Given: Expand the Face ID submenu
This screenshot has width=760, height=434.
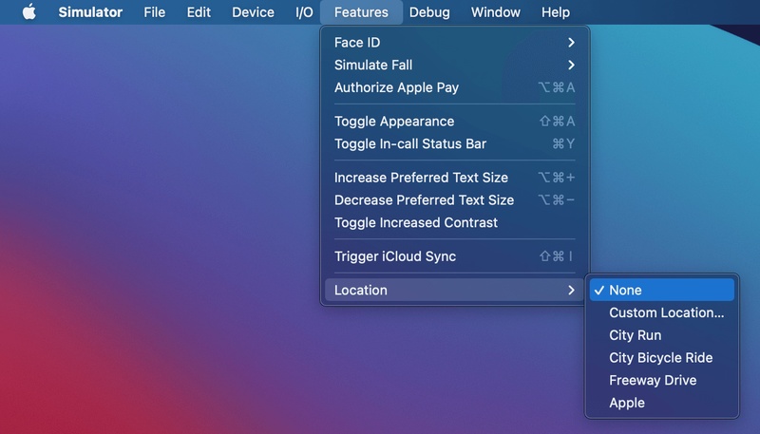Looking at the screenshot, I should [454, 43].
